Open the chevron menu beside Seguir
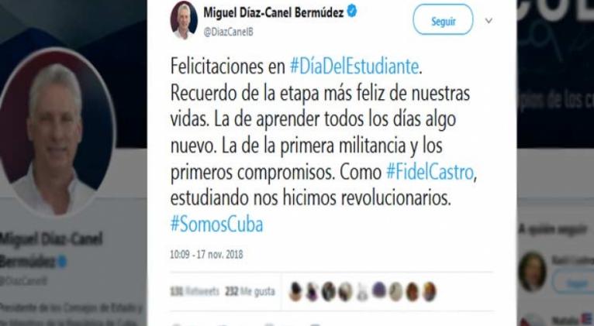The height and width of the screenshot is (326, 594). pos(489,20)
